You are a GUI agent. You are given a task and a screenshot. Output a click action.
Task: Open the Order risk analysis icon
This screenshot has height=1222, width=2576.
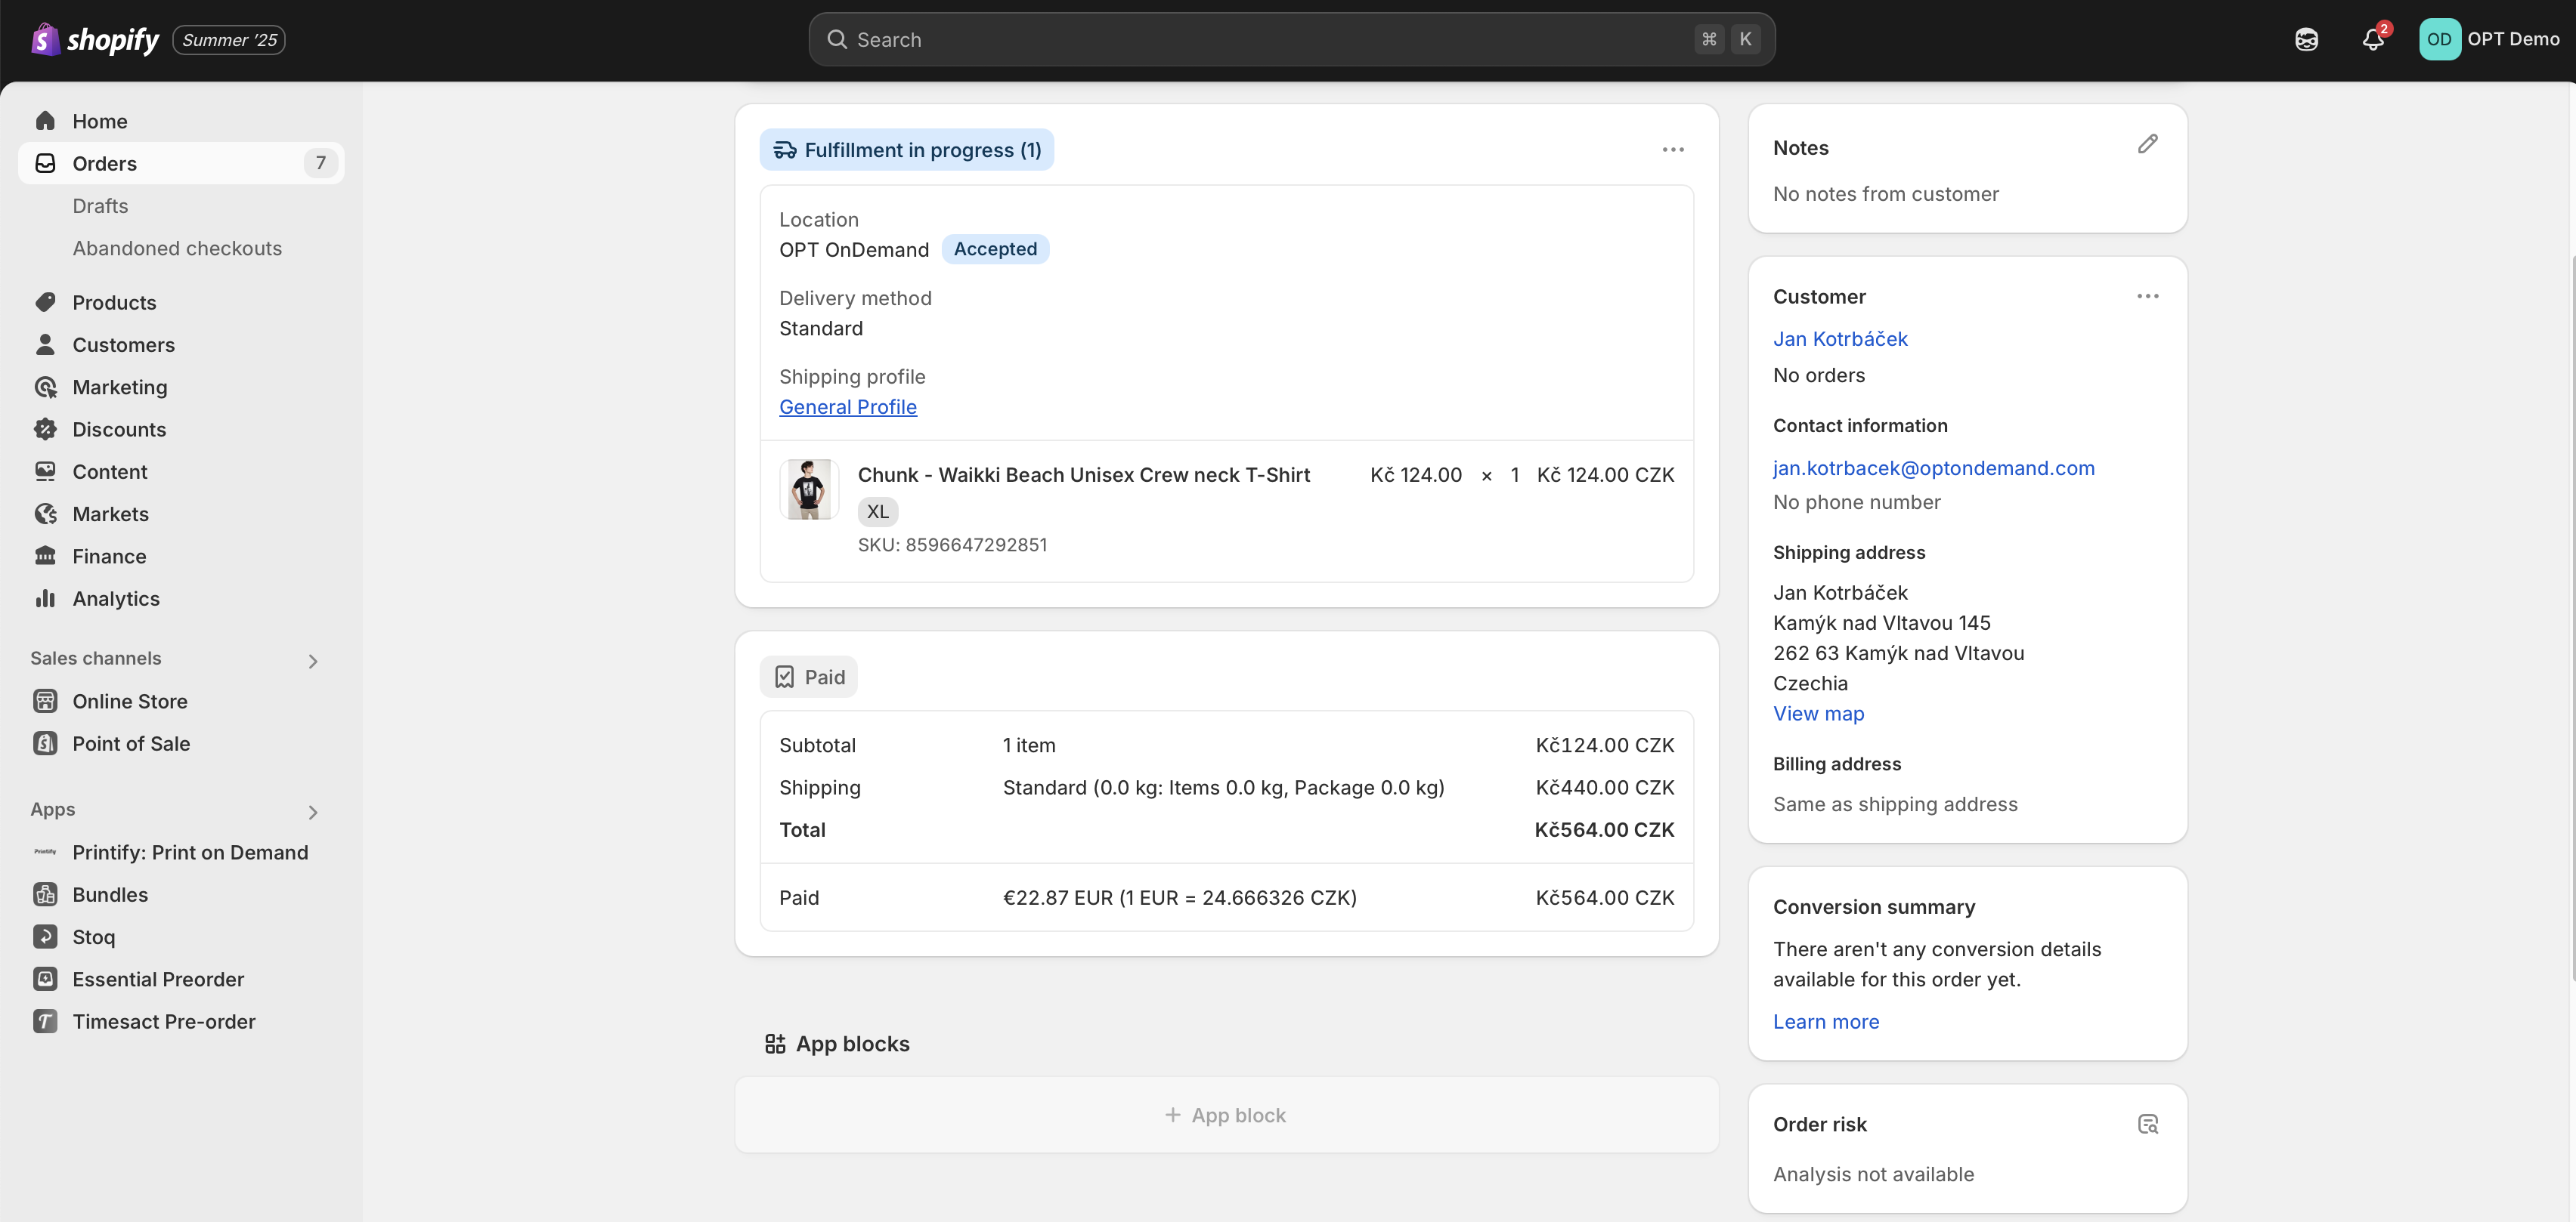(2147, 1124)
